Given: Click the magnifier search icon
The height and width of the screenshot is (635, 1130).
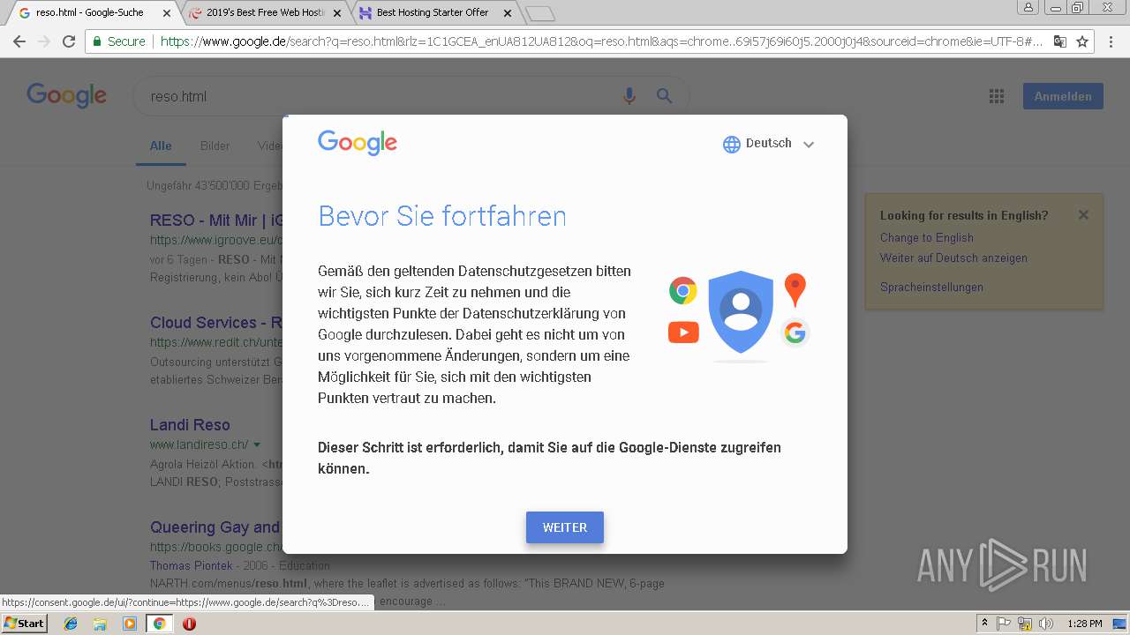Looking at the screenshot, I should click(665, 96).
